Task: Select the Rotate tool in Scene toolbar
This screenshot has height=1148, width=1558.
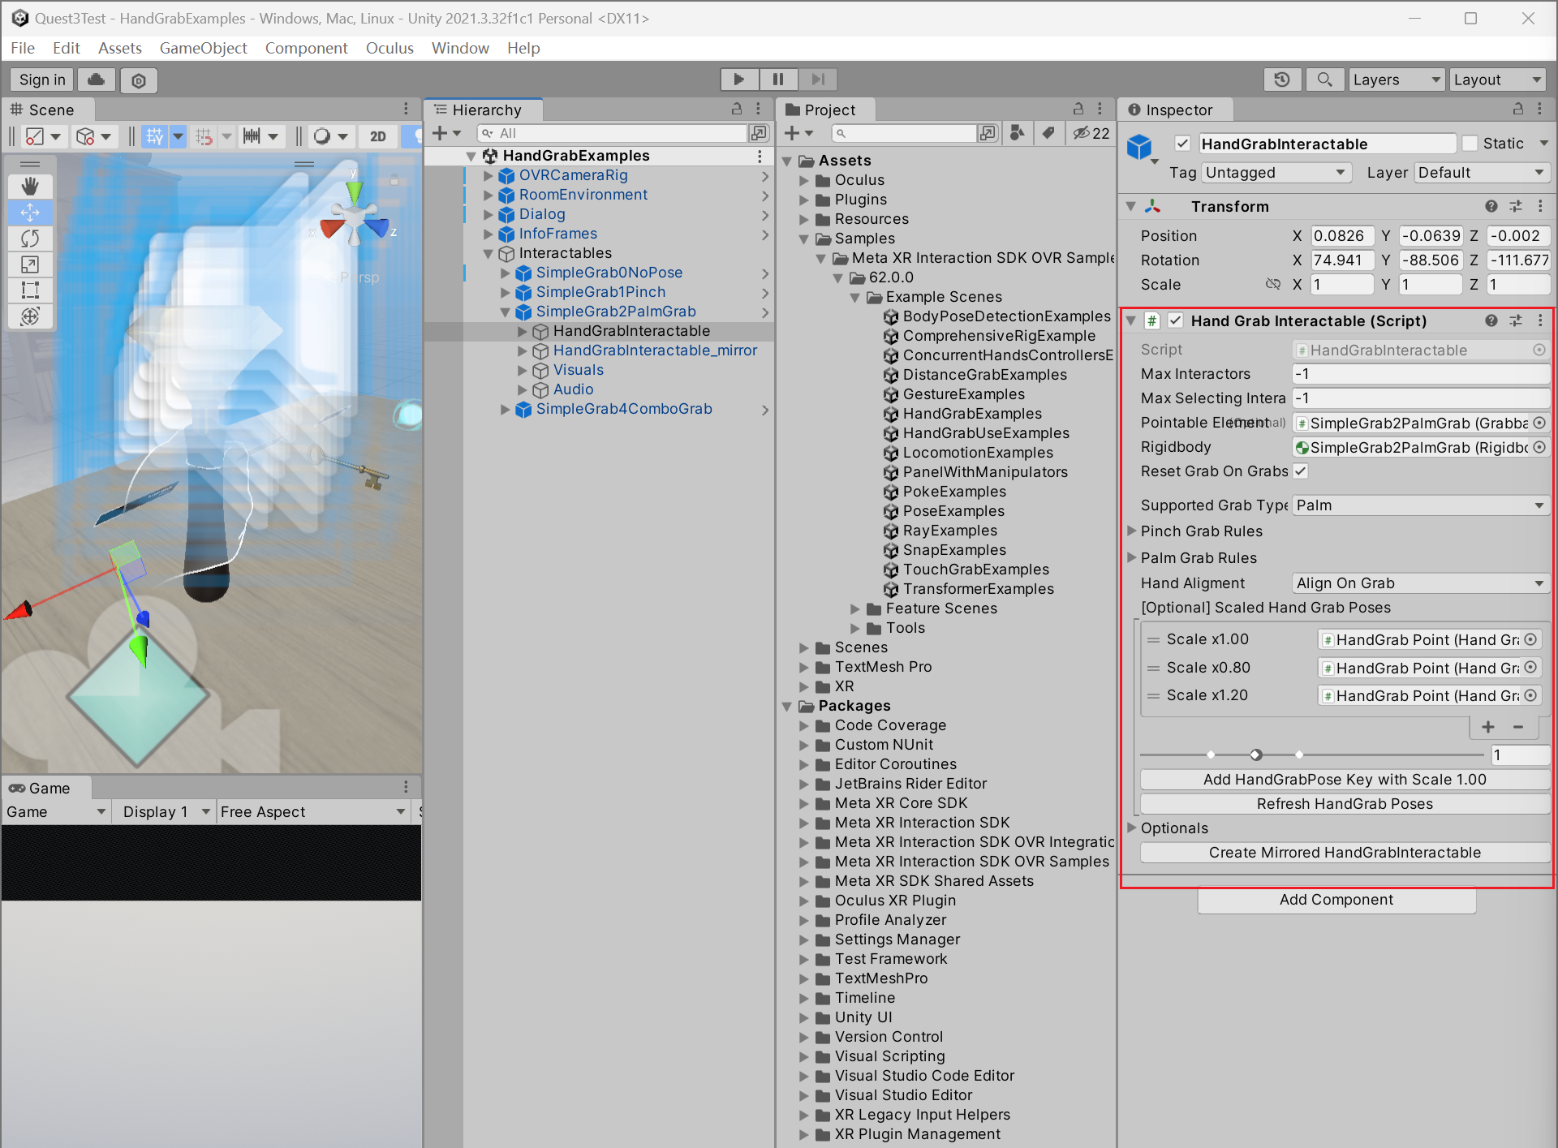Action: coord(30,239)
